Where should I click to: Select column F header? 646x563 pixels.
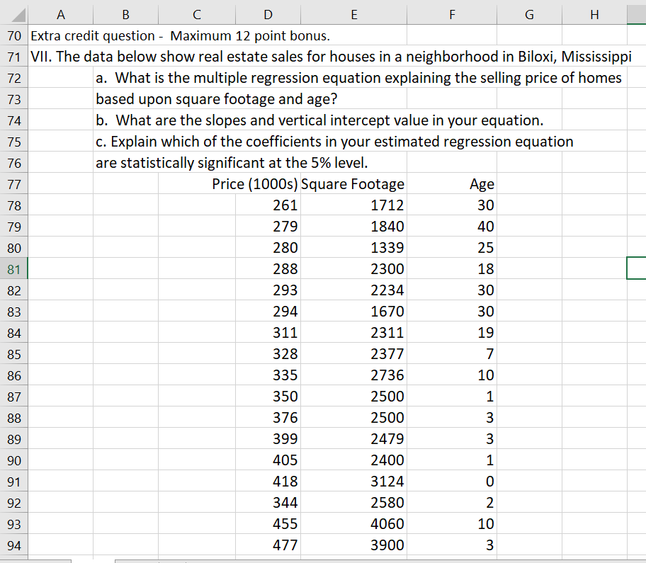click(452, 15)
